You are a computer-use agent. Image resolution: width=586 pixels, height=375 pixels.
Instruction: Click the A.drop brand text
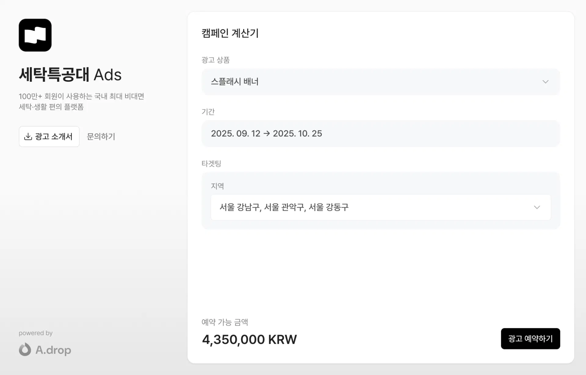coord(53,350)
